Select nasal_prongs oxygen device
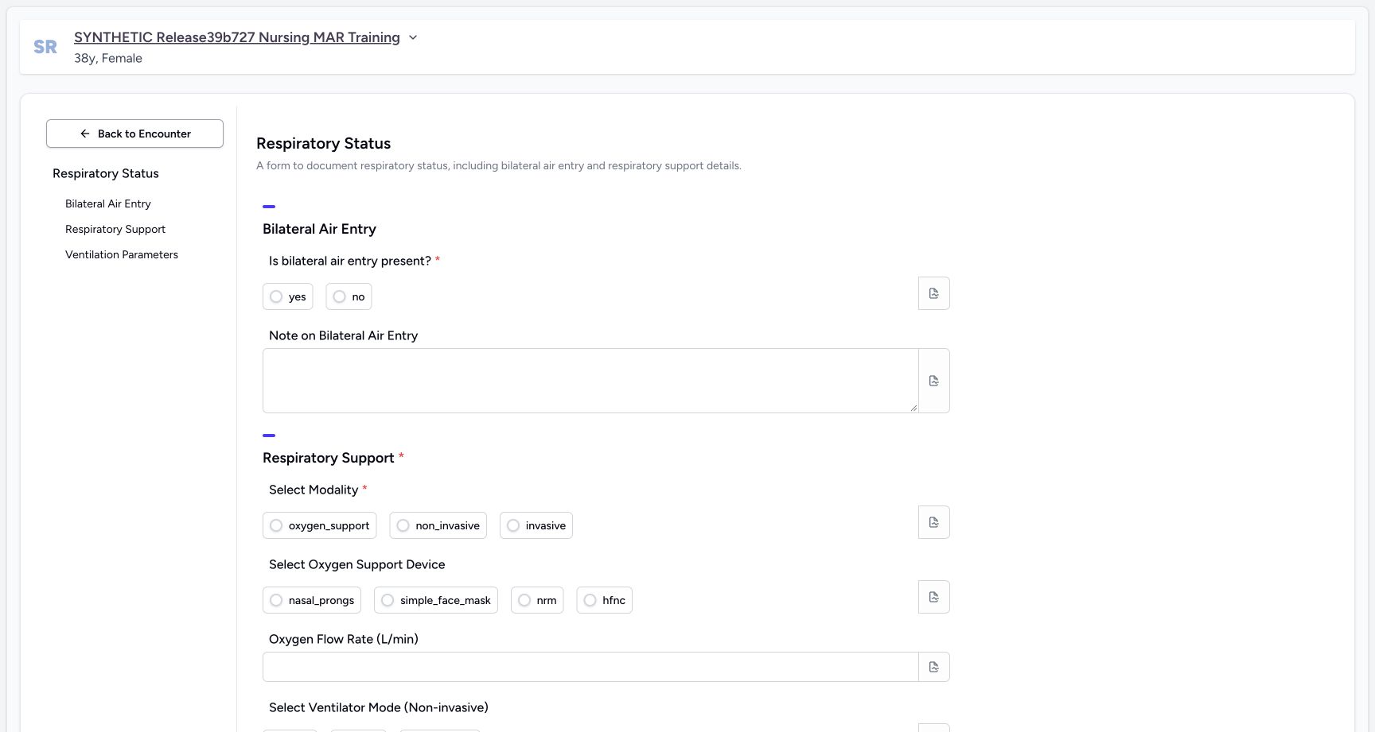 (312, 600)
